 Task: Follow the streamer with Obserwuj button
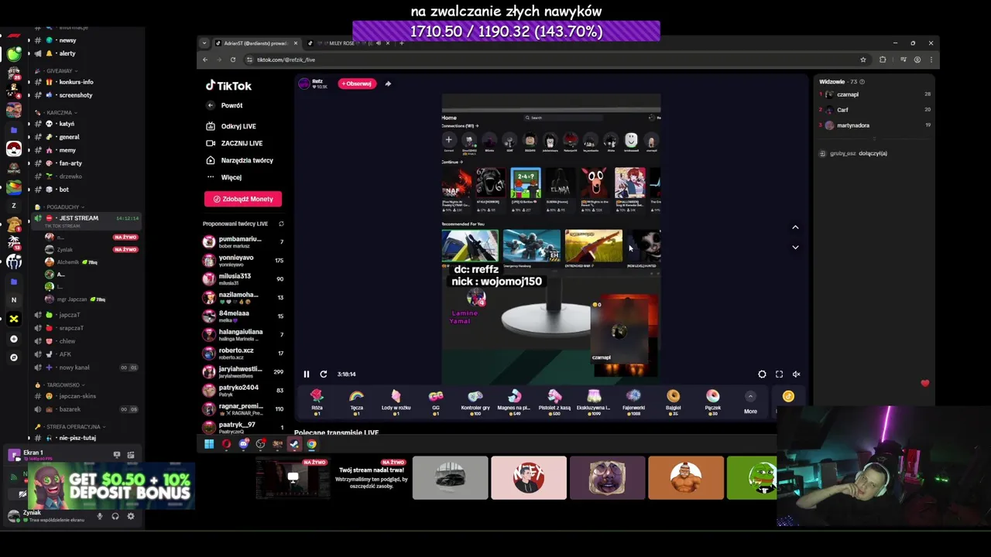(357, 84)
